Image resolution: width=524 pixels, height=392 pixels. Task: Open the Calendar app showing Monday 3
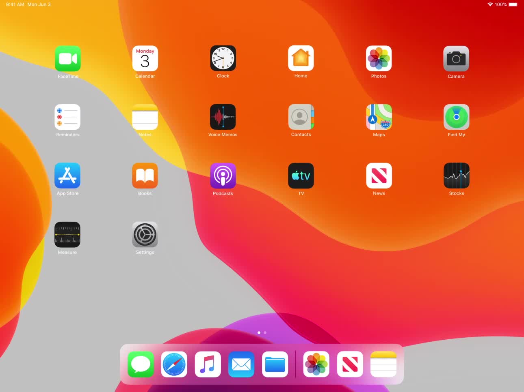[145, 58]
